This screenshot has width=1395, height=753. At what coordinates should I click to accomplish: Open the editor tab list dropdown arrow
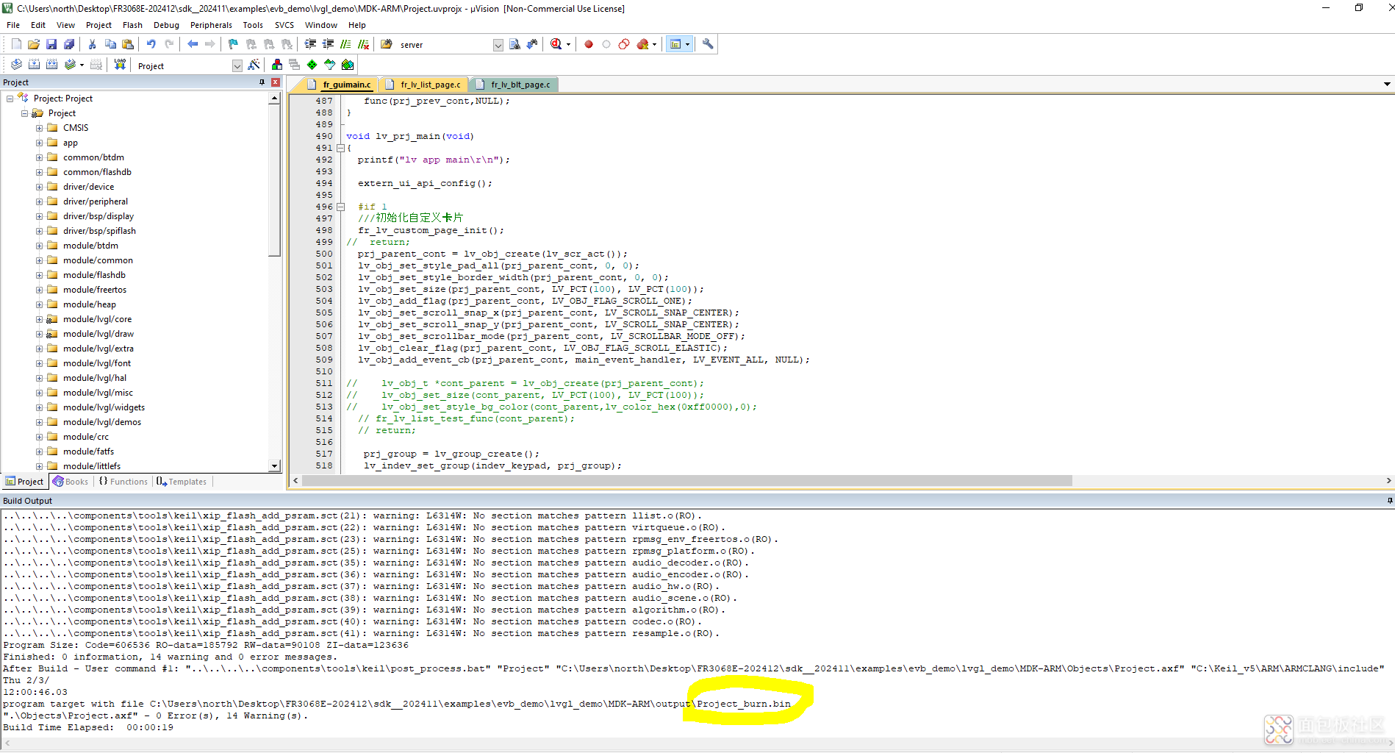[1387, 84]
